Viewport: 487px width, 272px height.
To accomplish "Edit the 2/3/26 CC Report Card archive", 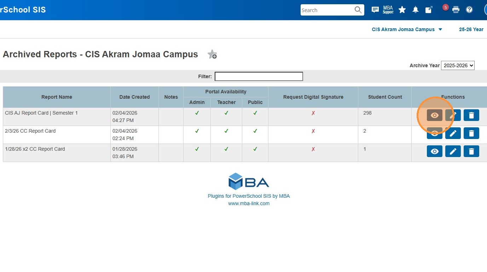I will coord(453,133).
